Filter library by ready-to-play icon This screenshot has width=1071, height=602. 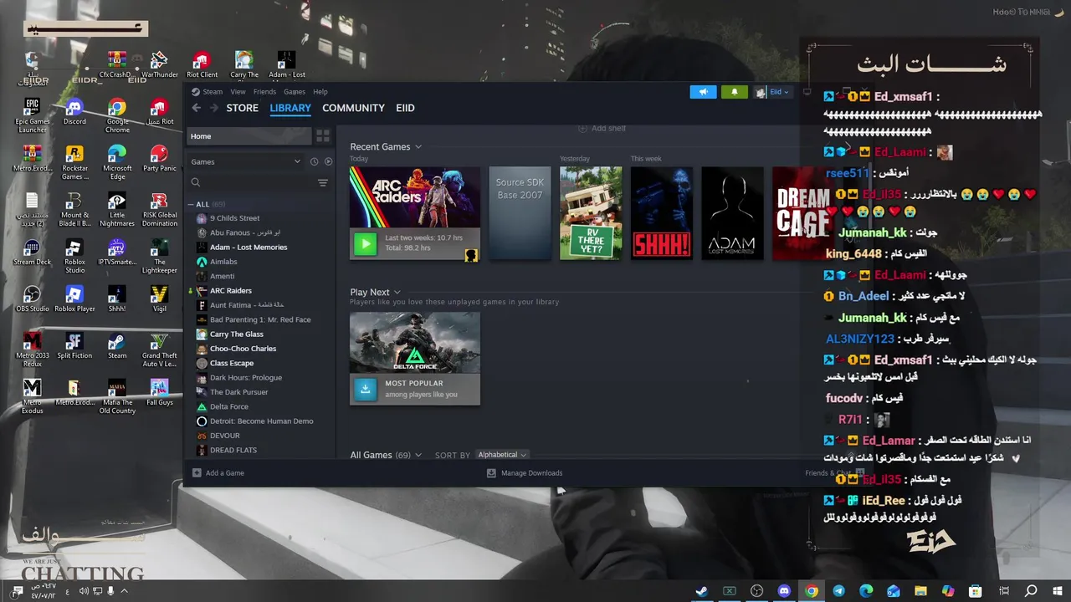(x=328, y=161)
